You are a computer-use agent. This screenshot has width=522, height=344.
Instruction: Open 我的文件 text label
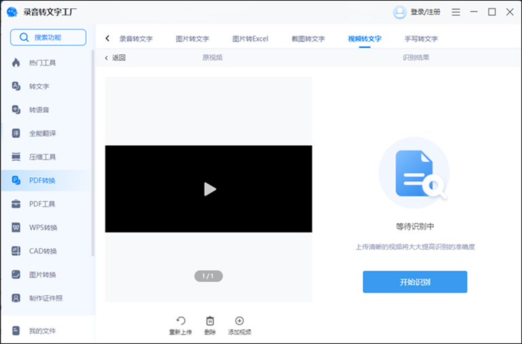pyautogui.click(x=42, y=330)
